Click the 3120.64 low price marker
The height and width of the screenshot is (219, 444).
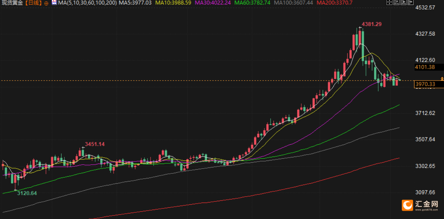(27, 193)
